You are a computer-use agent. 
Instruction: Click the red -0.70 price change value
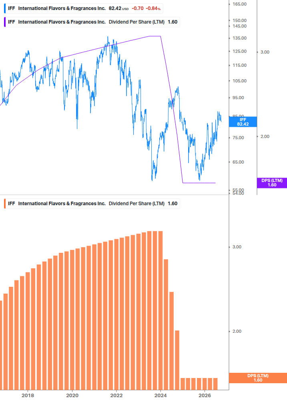click(x=138, y=8)
